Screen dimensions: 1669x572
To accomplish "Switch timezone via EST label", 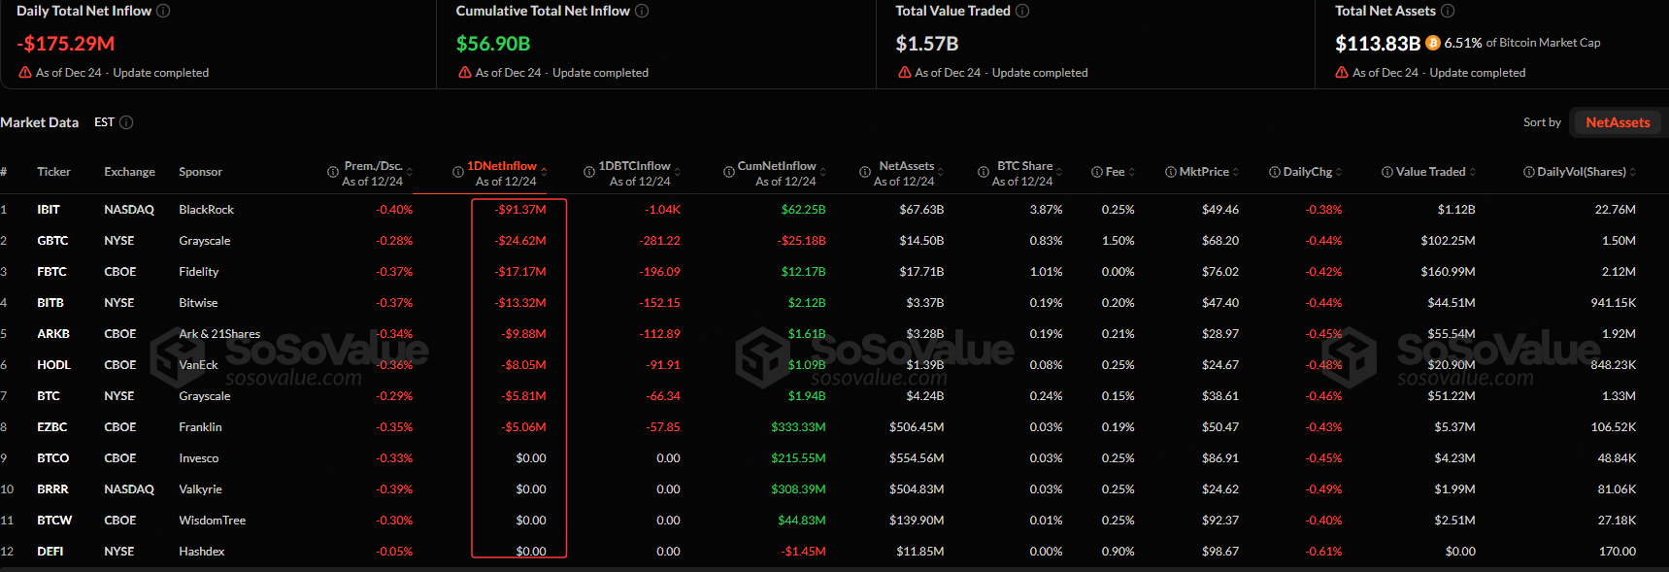I will point(104,122).
